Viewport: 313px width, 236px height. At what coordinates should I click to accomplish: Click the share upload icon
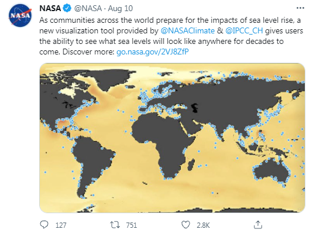(x=257, y=225)
